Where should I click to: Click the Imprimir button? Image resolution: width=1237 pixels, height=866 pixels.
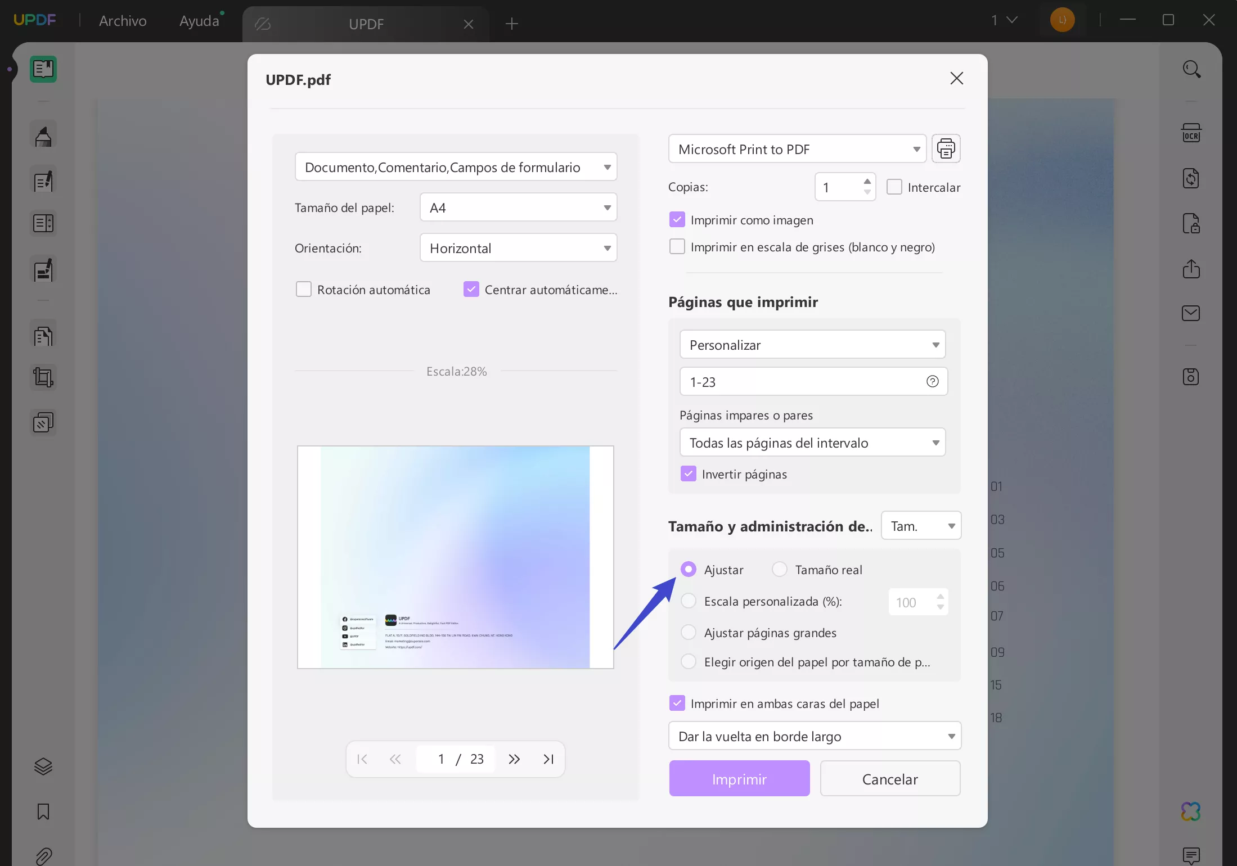[x=740, y=779]
